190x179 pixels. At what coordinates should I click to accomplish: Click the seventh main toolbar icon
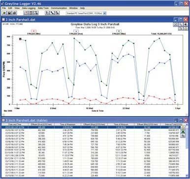(x=47, y=13)
